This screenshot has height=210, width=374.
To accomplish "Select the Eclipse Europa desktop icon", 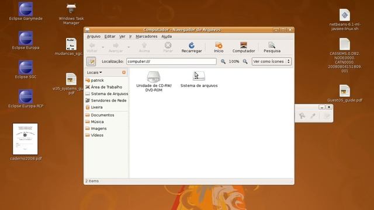I will tap(26, 40).
